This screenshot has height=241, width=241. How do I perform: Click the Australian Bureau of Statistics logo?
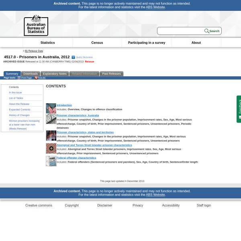point(36,25)
